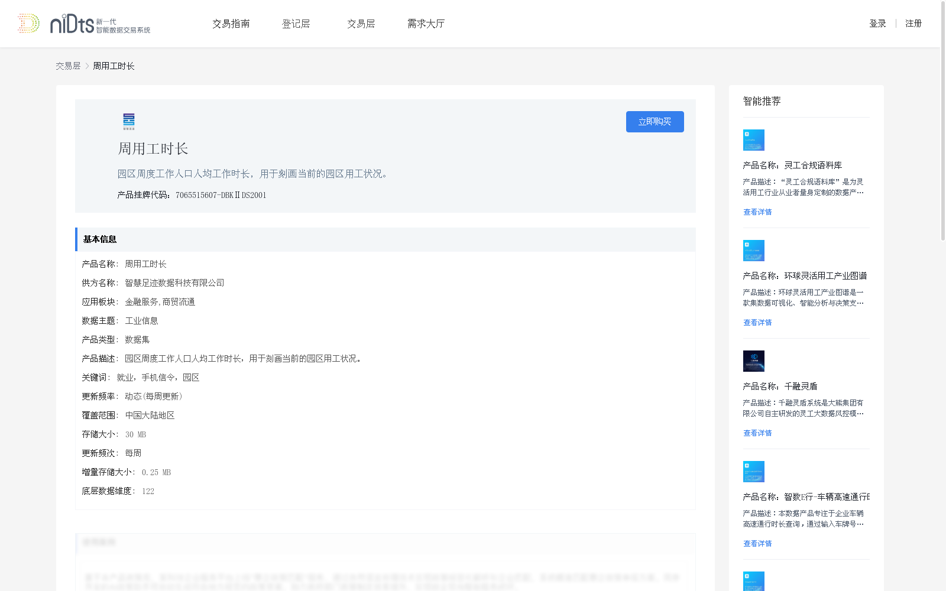Click the niDts logo icon
The image size is (946, 591).
[83, 24]
